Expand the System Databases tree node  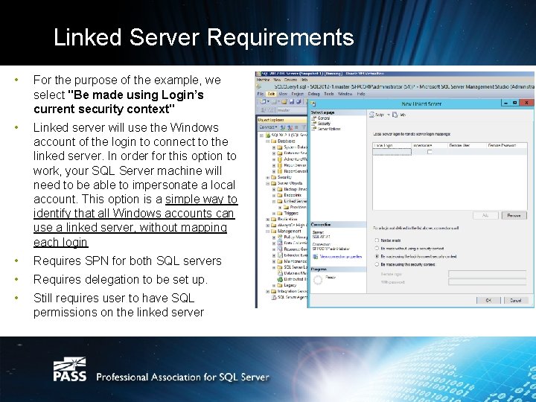coord(274,147)
